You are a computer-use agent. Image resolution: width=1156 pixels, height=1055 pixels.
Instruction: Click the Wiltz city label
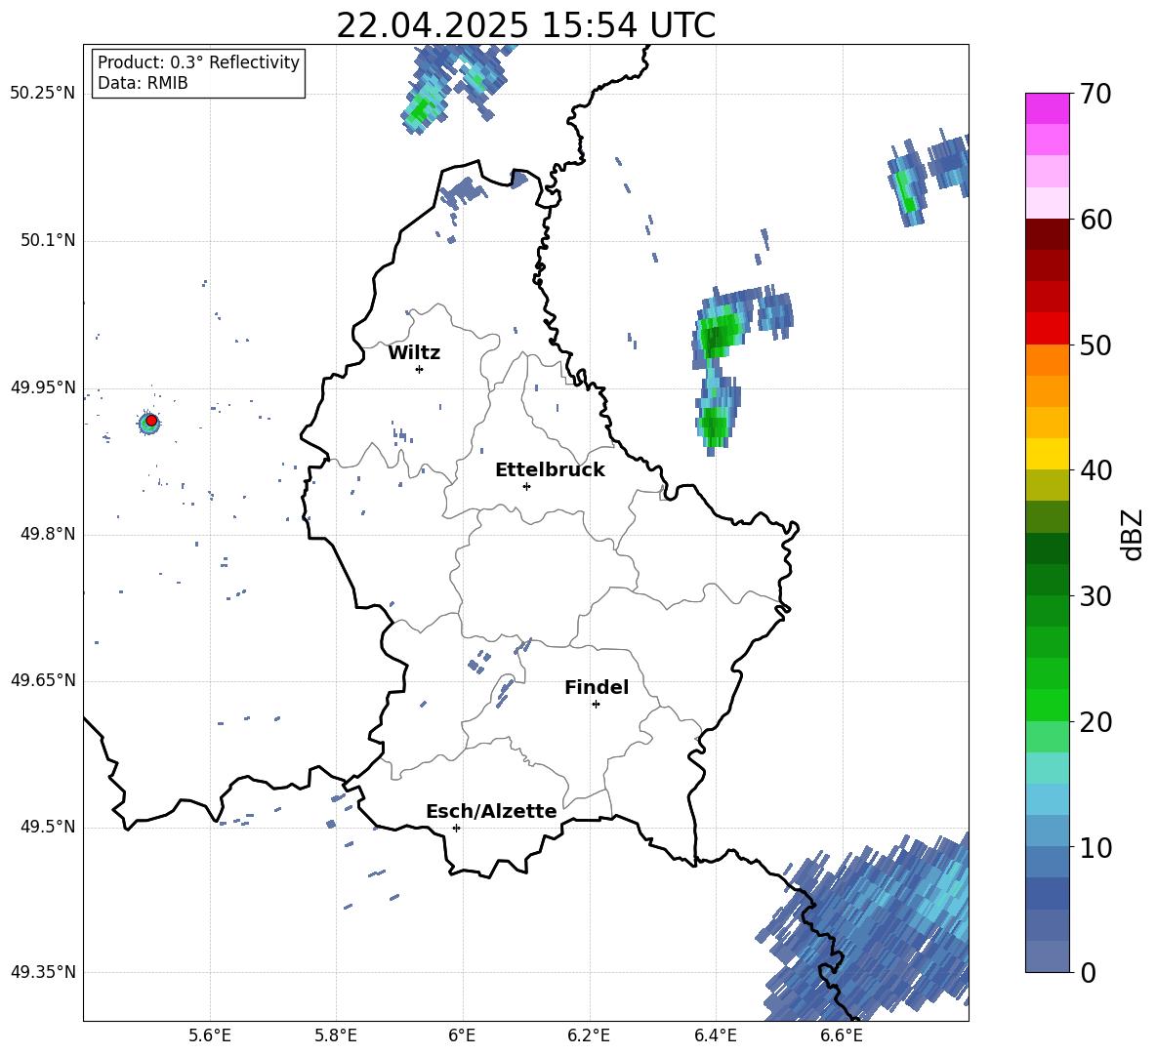[x=414, y=353]
